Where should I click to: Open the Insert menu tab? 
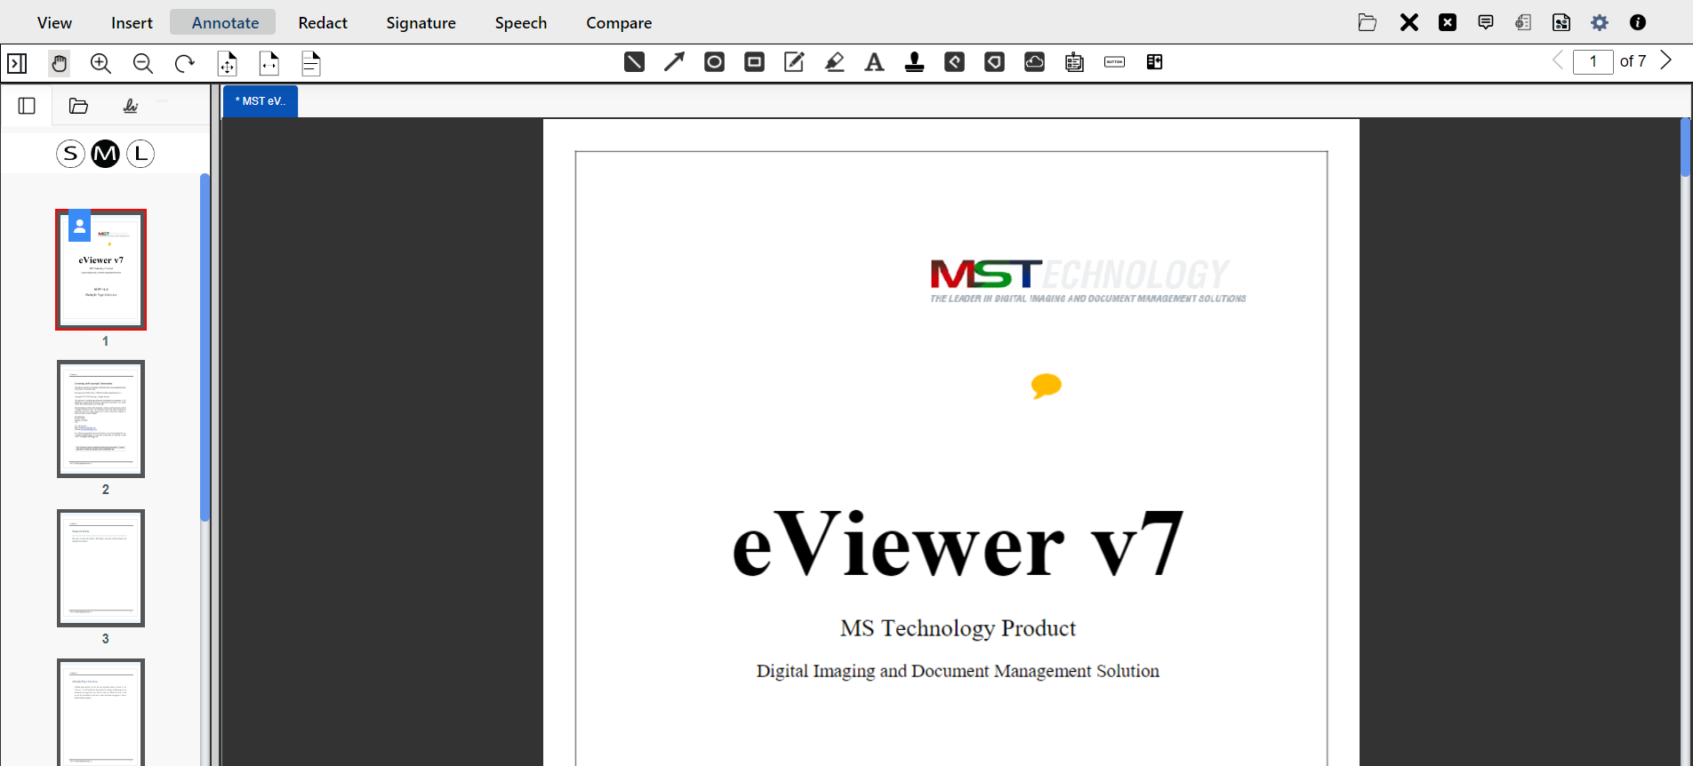(x=132, y=22)
